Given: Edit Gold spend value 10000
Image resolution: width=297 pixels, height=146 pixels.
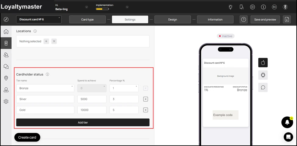Looking at the screenshot, I should pyautogui.click(x=92, y=110).
